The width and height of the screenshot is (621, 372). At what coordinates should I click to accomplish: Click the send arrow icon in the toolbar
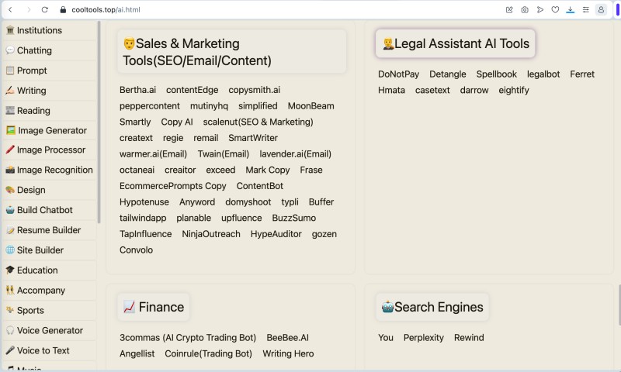539,10
